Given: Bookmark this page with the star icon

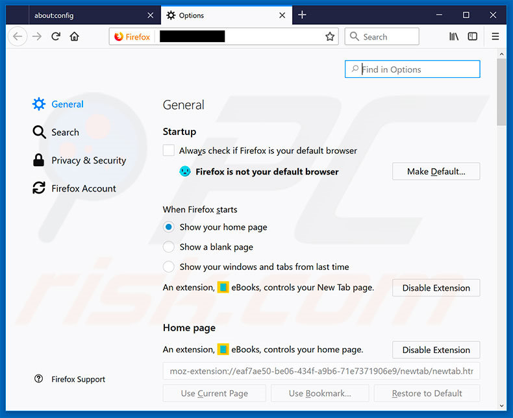Looking at the screenshot, I should 330,36.
